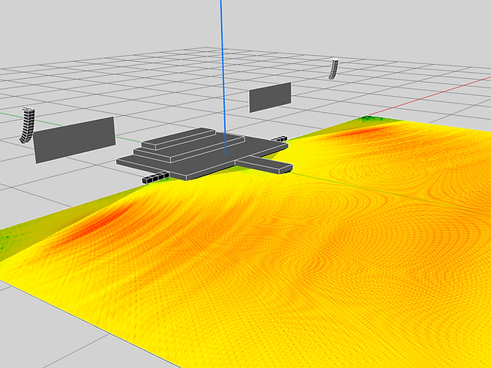Select the right hanging line array speaker
The image size is (491, 368).
pyautogui.click(x=333, y=70)
